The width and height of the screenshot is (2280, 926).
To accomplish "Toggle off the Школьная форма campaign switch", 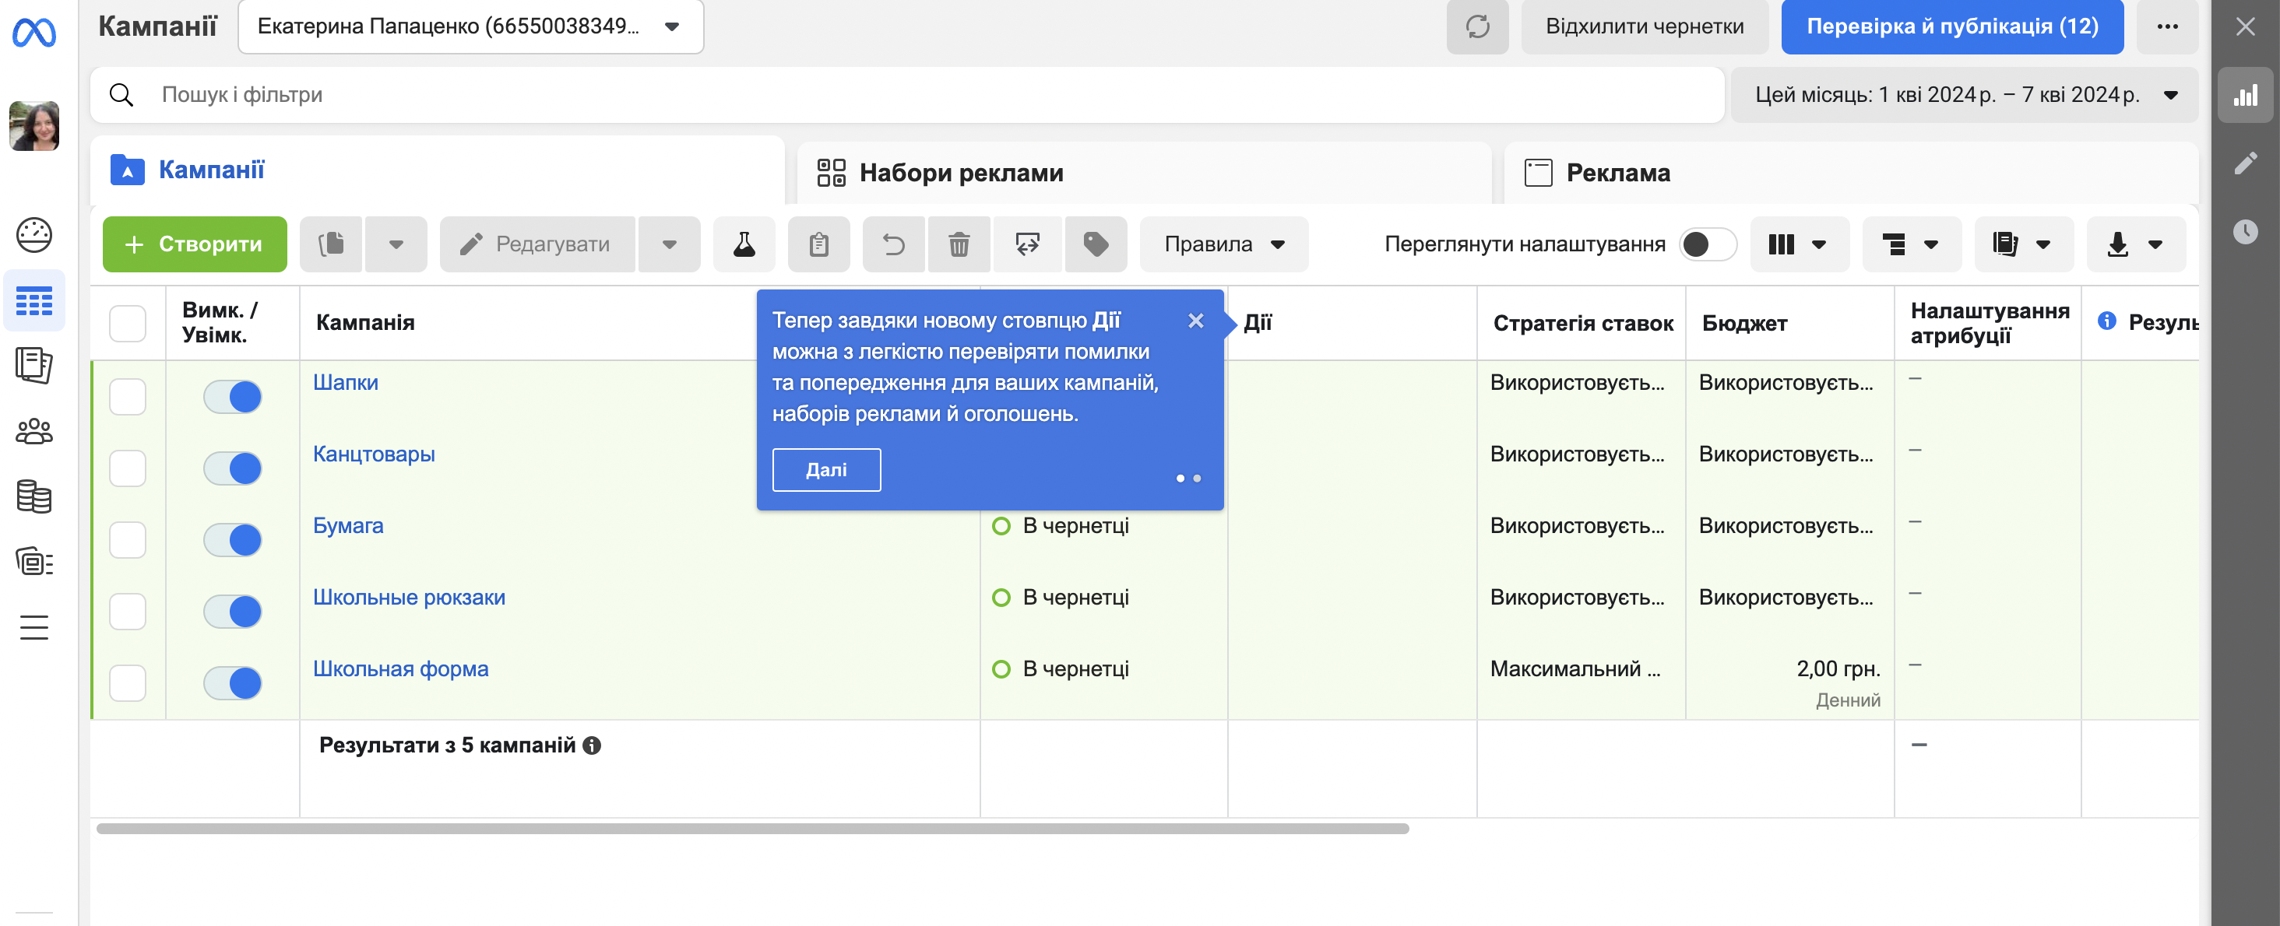I will 233,684.
